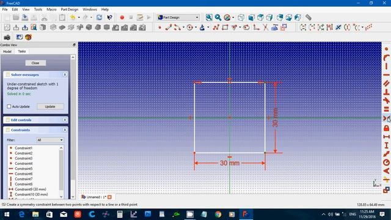Open the Draw Style dropdown arrow
This screenshot has height=220, width=391.
coord(233,18)
